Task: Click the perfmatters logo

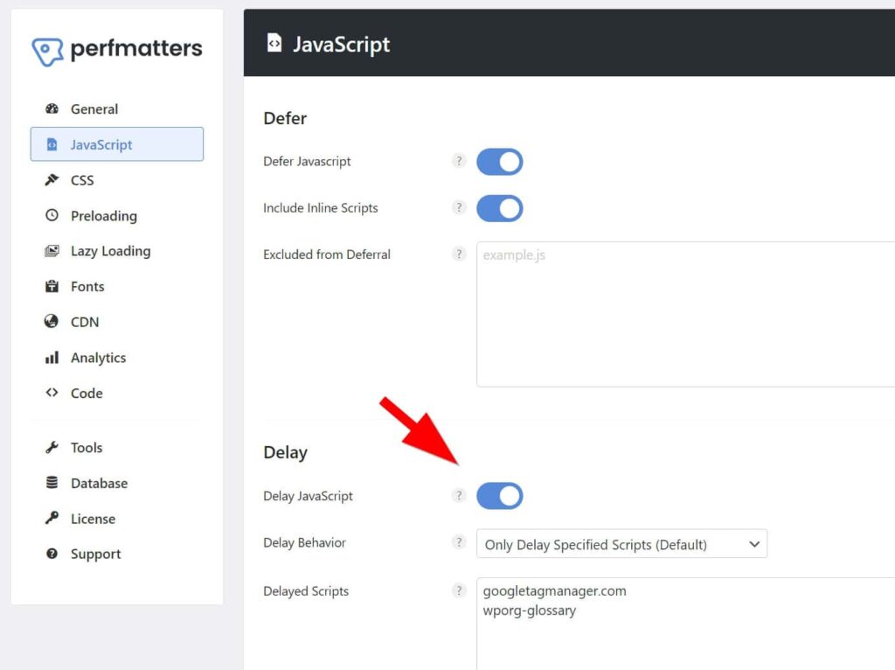Action: coord(116,50)
